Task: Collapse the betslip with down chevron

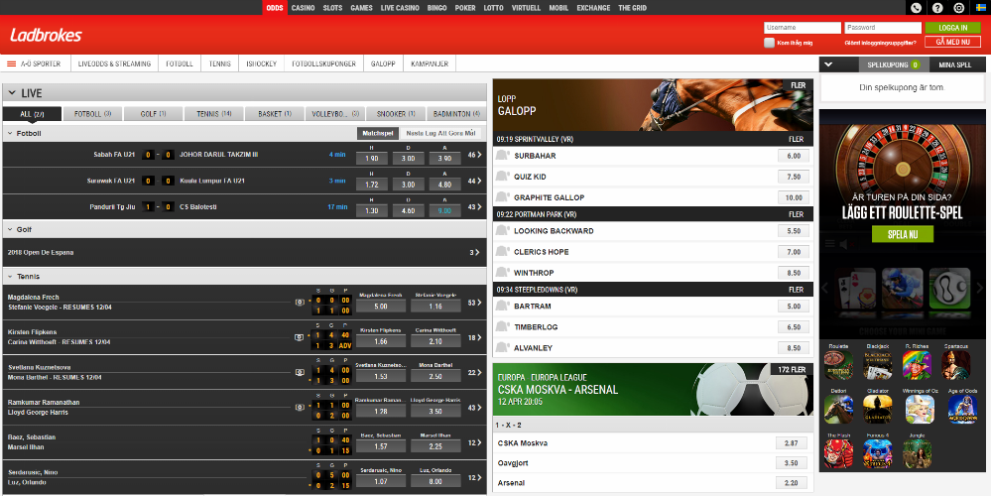Action: [x=830, y=64]
